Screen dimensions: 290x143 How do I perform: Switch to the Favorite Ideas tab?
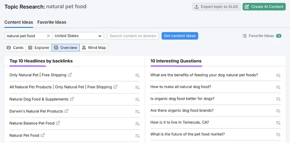click(x=52, y=22)
